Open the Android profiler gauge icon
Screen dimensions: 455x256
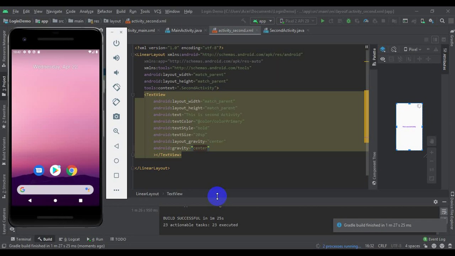click(x=366, y=21)
